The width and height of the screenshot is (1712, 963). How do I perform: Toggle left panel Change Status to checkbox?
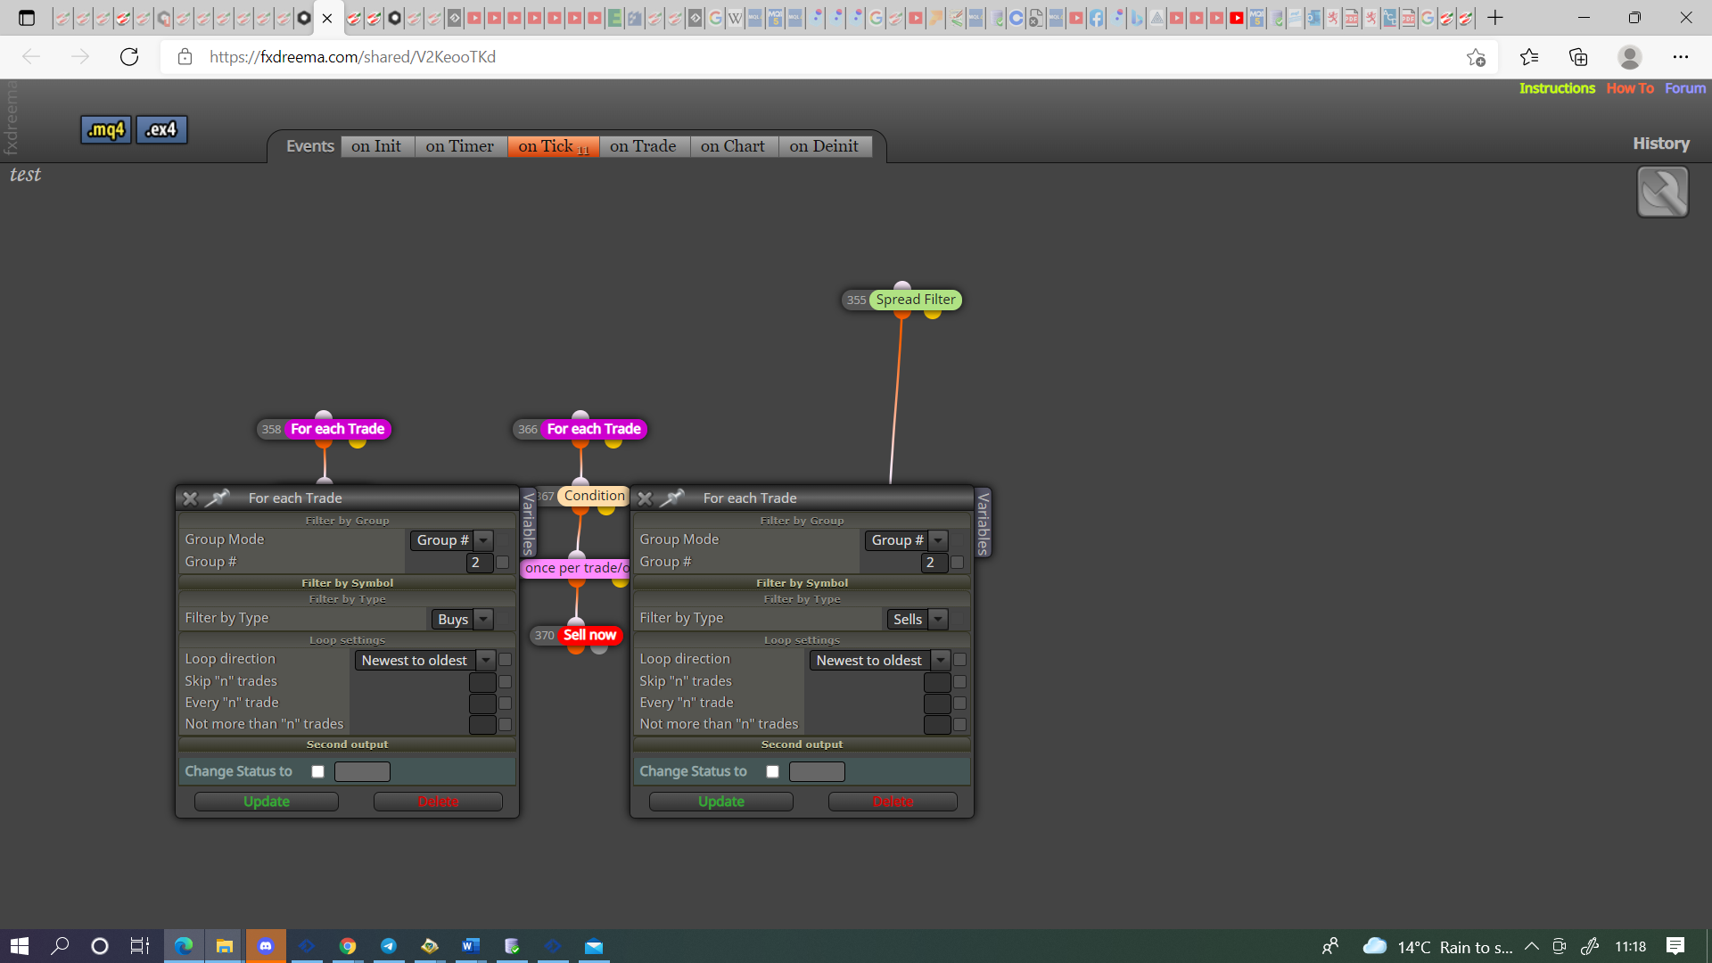[317, 771]
